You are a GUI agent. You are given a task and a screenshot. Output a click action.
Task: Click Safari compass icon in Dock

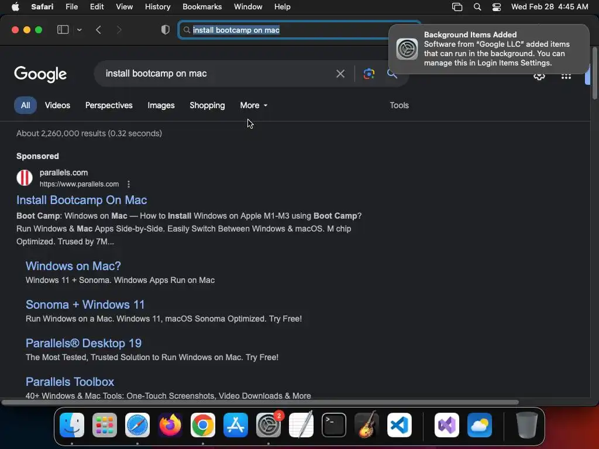pos(137,425)
